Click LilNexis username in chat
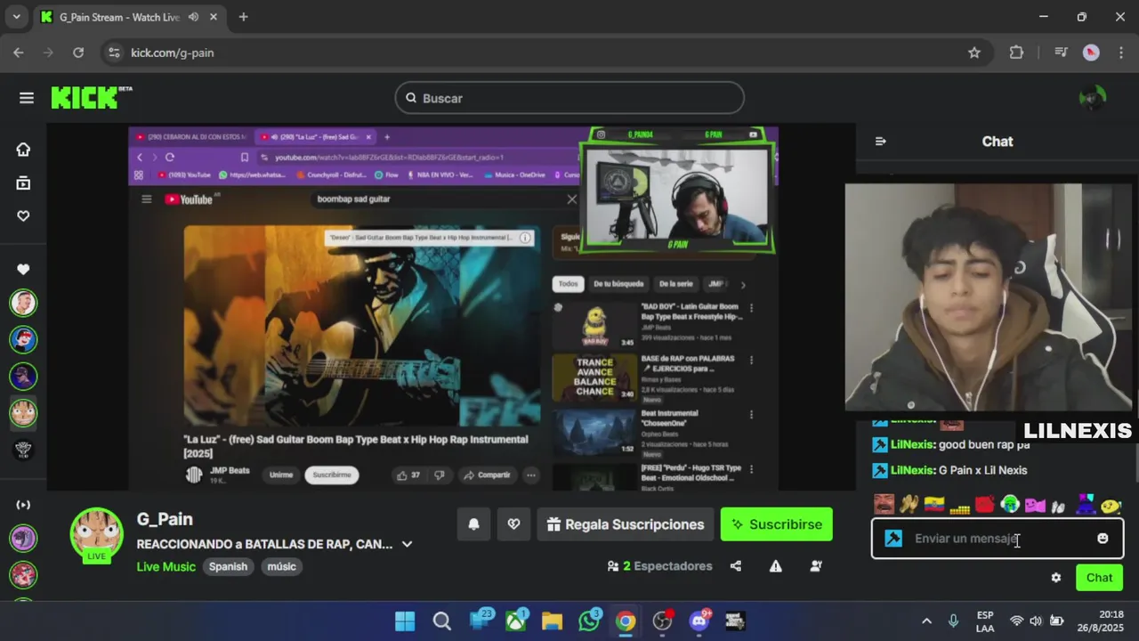 click(912, 470)
